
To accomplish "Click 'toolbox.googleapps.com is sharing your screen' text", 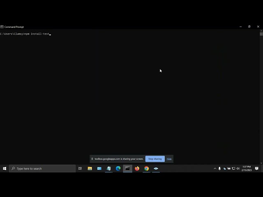I will coord(119,159).
